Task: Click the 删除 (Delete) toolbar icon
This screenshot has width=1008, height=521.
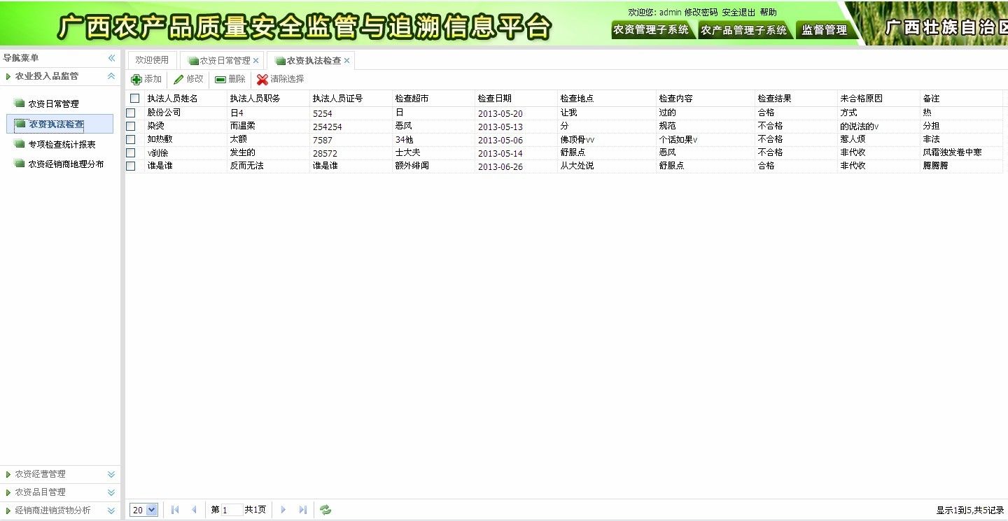Action: 220,79
